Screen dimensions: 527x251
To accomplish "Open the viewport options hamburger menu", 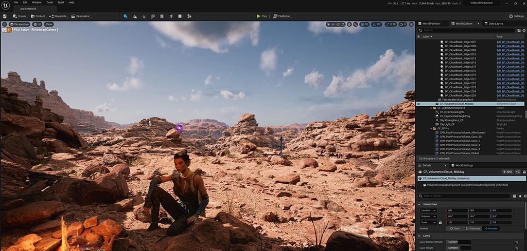I will (x=4, y=24).
